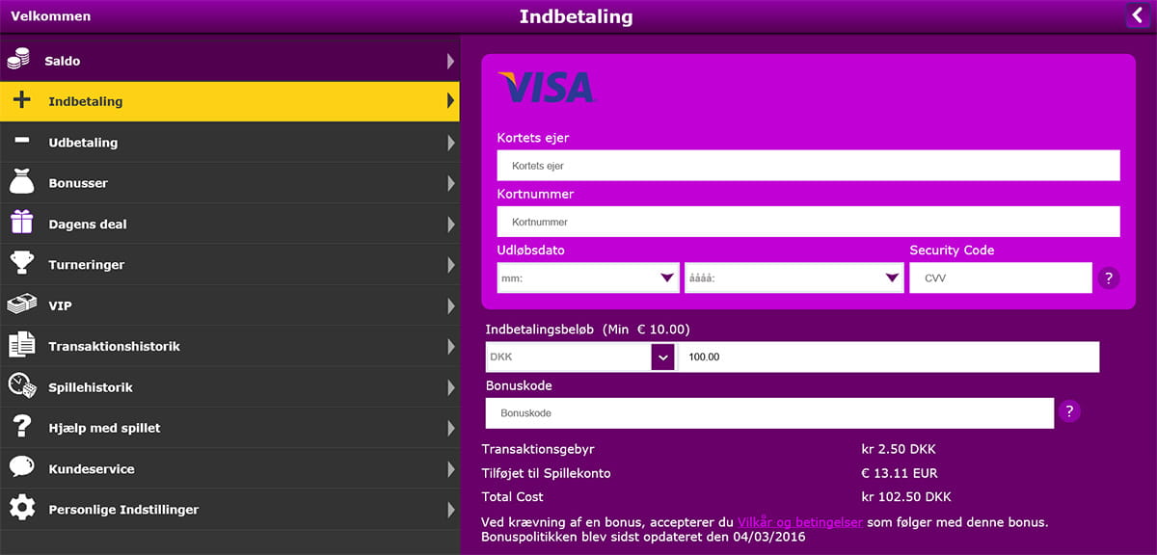Click the cash stack VIP icon
This screenshot has width=1157, height=555.
click(x=21, y=304)
